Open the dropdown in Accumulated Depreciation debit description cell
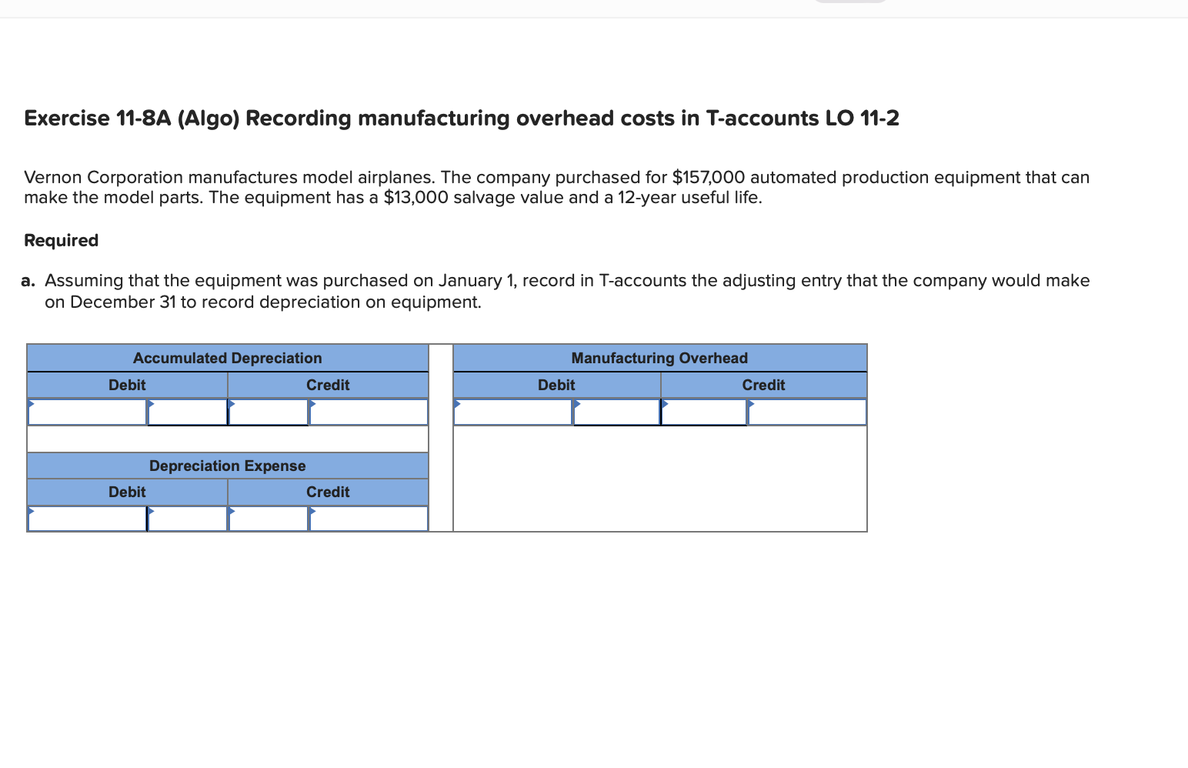Screen dimensions: 1188x768 point(86,412)
